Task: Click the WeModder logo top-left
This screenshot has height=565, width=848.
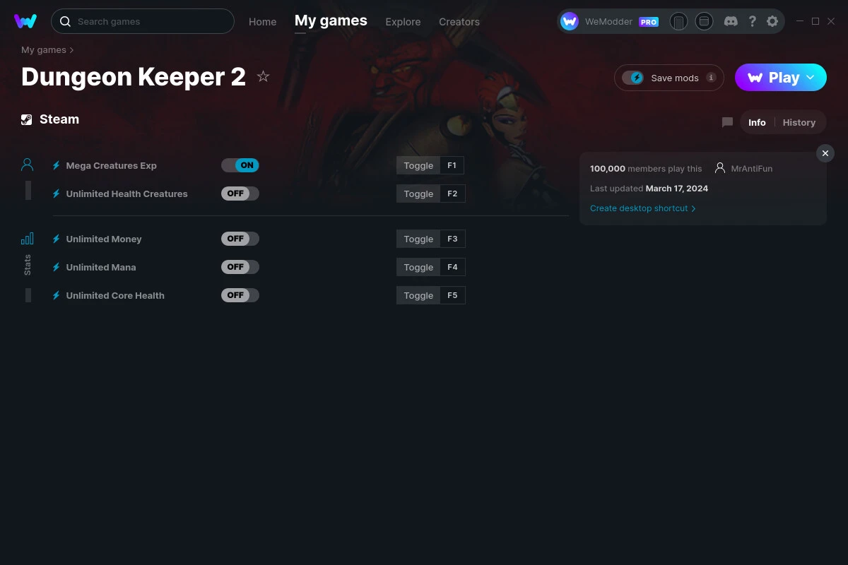Action: click(x=25, y=21)
